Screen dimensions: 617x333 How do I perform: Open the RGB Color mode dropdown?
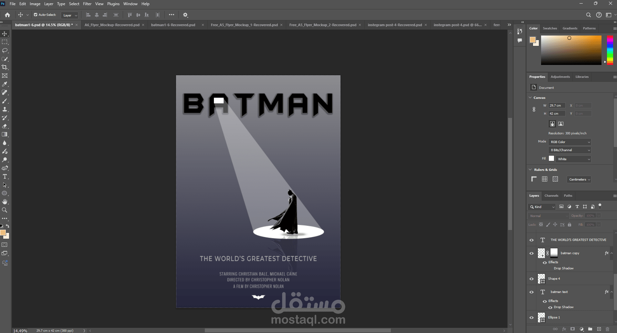570,142
